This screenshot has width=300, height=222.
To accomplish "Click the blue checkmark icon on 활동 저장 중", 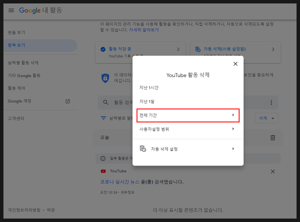I will [x=103, y=49].
